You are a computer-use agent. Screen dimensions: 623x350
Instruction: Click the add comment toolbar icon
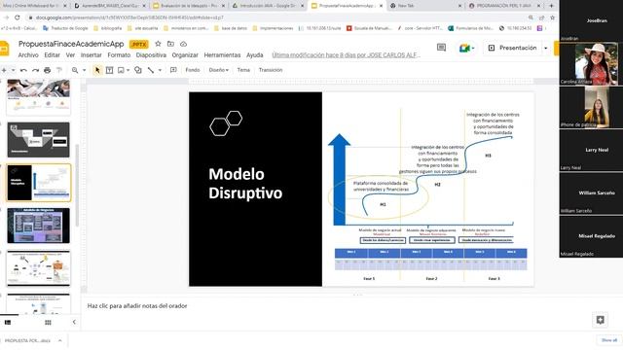pos(173,70)
